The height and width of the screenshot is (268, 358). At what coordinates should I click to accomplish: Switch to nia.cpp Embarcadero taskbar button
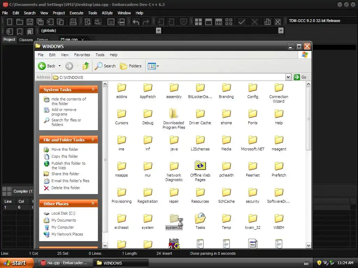[64, 263]
